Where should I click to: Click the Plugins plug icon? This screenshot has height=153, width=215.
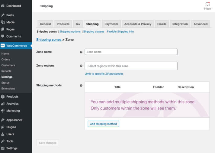[x=3, y=127]
